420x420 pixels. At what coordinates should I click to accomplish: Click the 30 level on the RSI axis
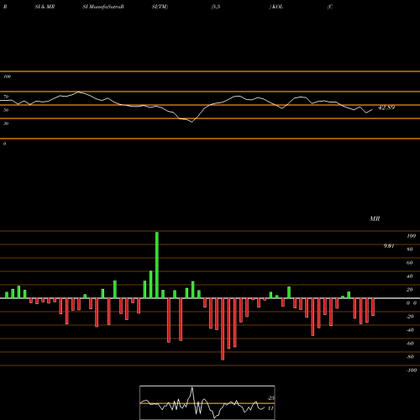pos(6,123)
